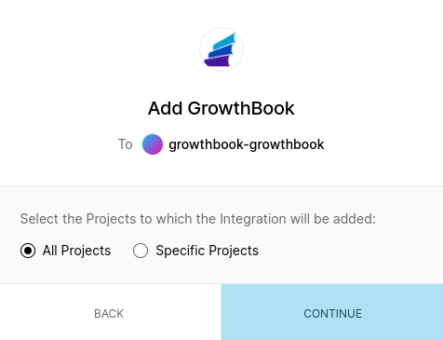Proceed with the CONTINUE button

332,312
